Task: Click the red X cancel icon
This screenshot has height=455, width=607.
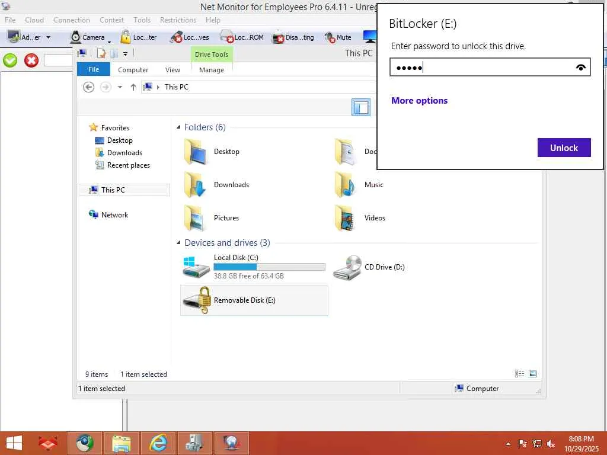Action: tap(31, 60)
